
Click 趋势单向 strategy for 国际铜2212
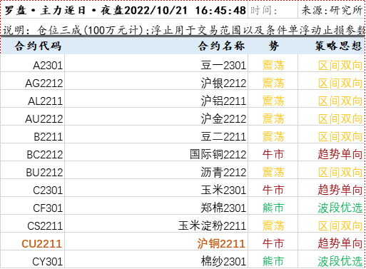tap(340, 154)
